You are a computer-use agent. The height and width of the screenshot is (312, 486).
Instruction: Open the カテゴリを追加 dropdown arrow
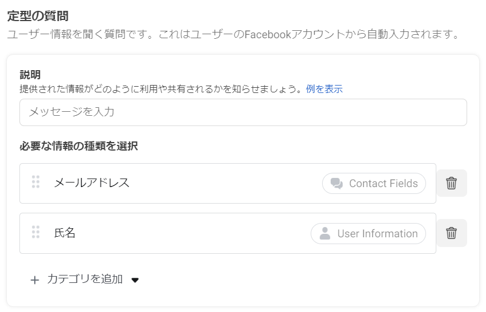click(135, 280)
